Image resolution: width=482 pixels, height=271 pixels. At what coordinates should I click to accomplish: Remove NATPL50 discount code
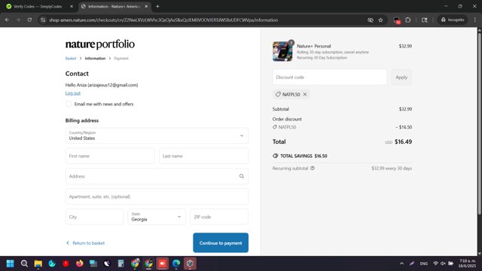click(x=305, y=94)
